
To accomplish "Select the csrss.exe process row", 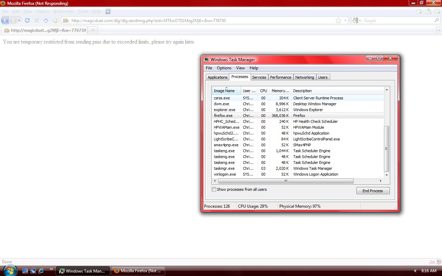I will (298, 98).
